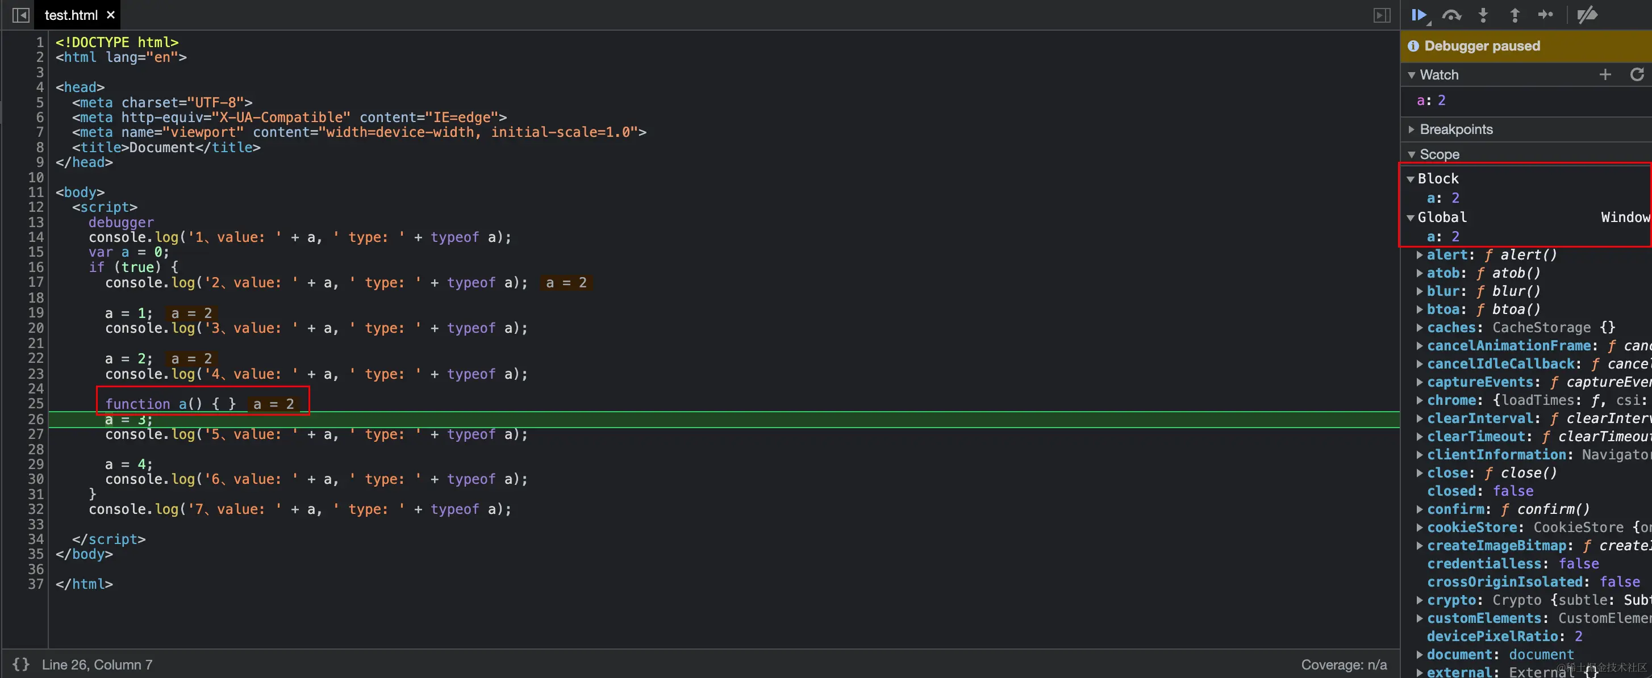Viewport: 1652px width, 678px height.
Task: Step into next function call
Action: click(x=1483, y=15)
